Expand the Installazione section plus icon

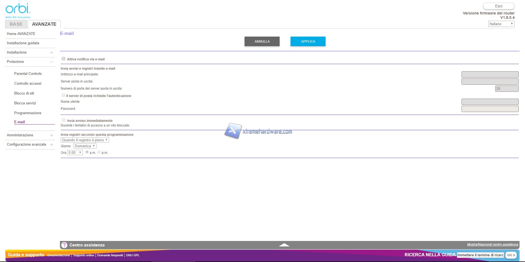click(x=51, y=52)
